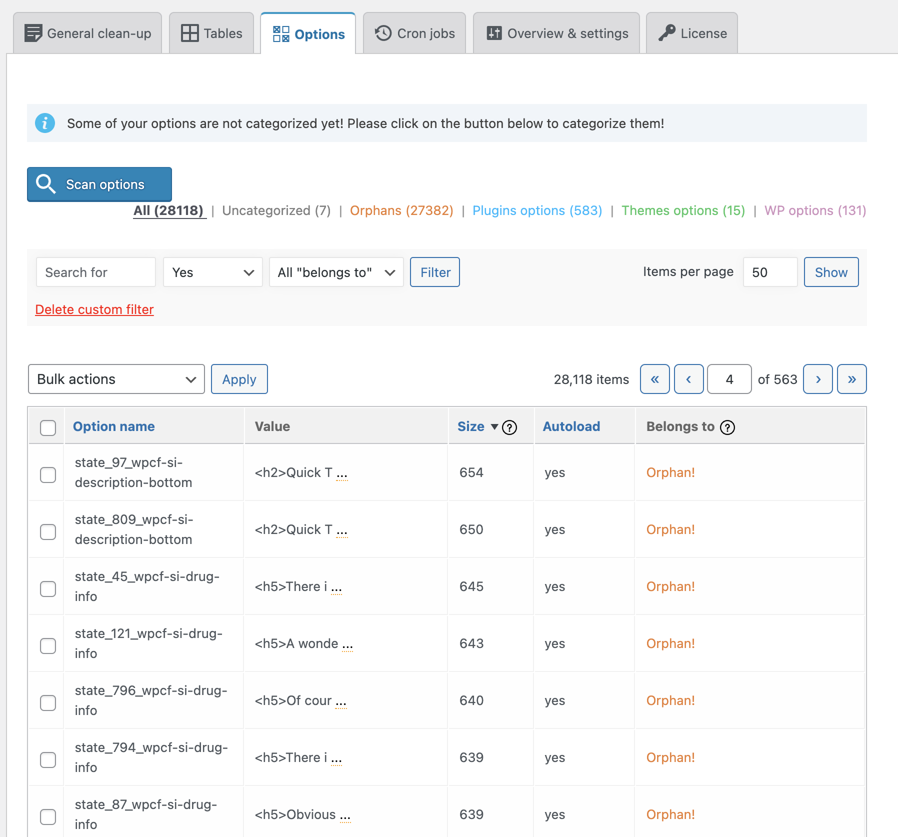Select the state_121_wpcf-si-drug-info checkbox
Screen dimensions: 898x837
pos(48,645)
